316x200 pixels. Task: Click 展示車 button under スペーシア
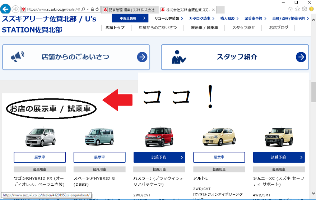pos(99,157)
